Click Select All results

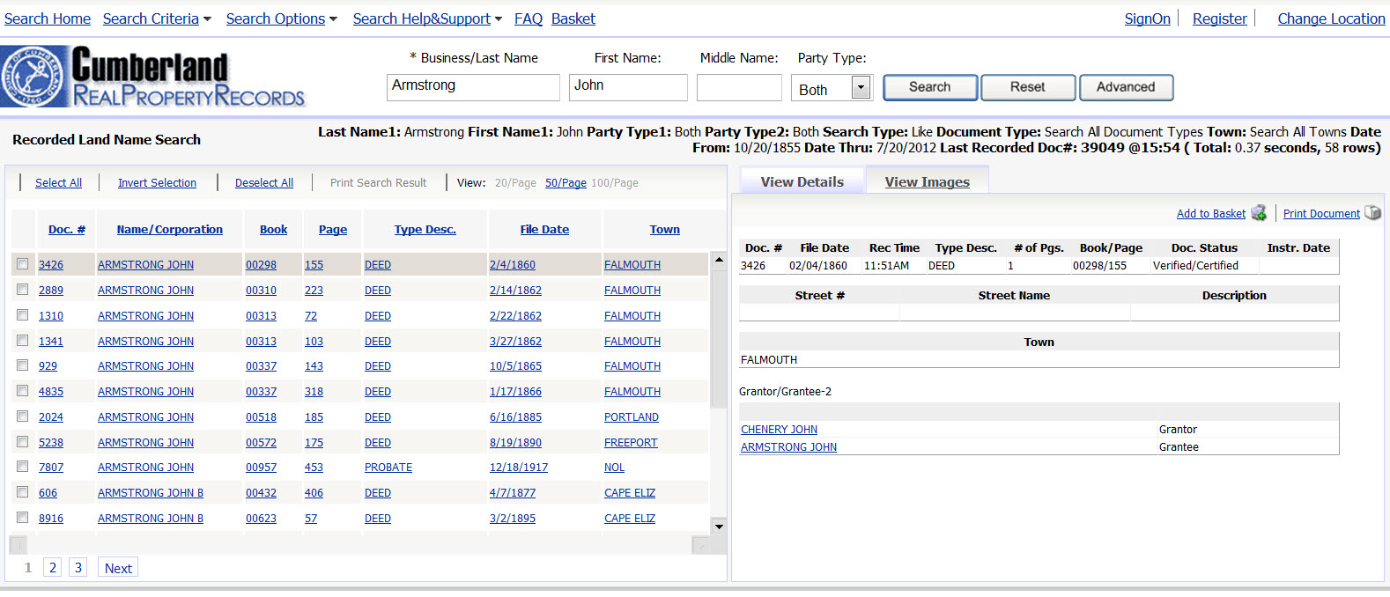coord(58,182)
